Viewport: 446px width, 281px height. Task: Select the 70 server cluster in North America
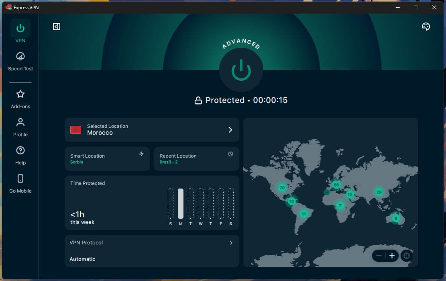coord(282,188)
